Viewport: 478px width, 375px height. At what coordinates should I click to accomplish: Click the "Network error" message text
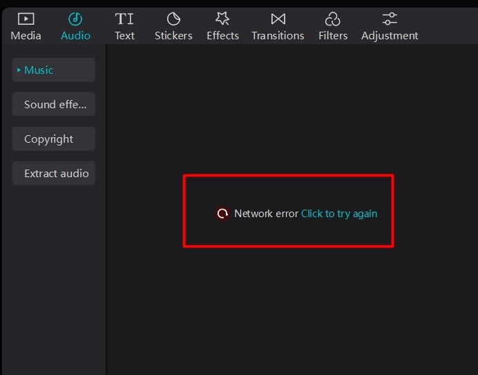[266, 214]
